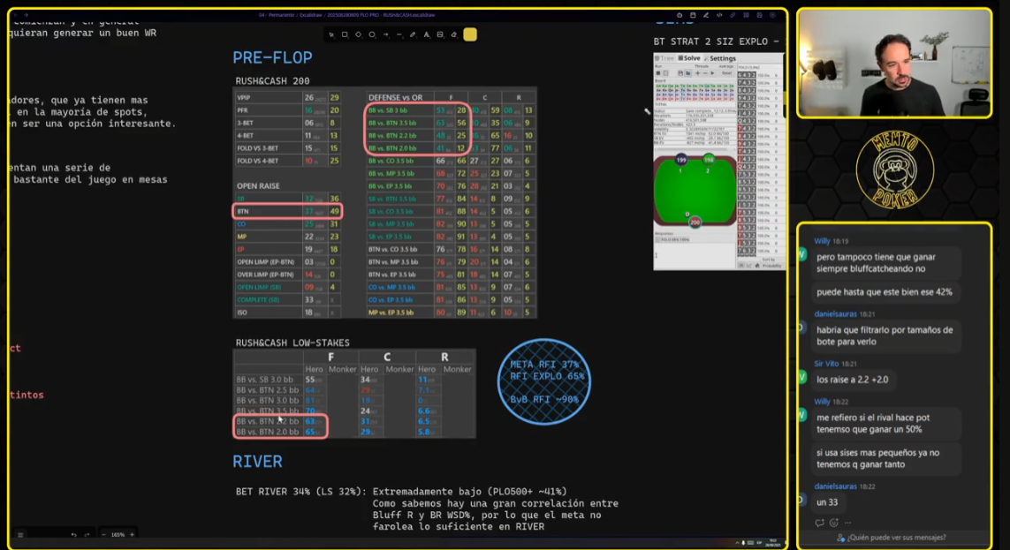
Task: Switch to the Solve tab in solver
Action: point(690,58)
